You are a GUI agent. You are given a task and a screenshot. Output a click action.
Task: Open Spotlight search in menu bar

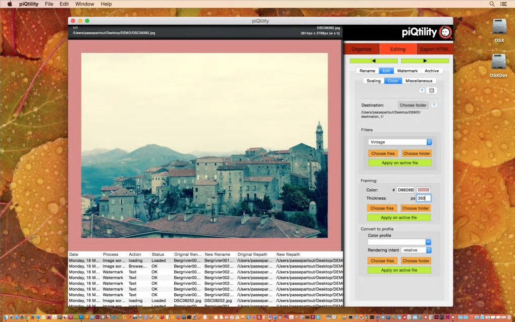pos(492,4)
